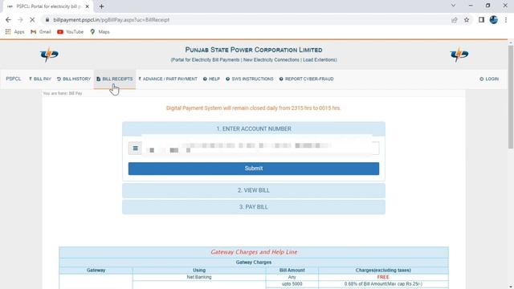Open Chrome three-dot menu
Viewport: 514px width, 289px height.
pos(506,20)
